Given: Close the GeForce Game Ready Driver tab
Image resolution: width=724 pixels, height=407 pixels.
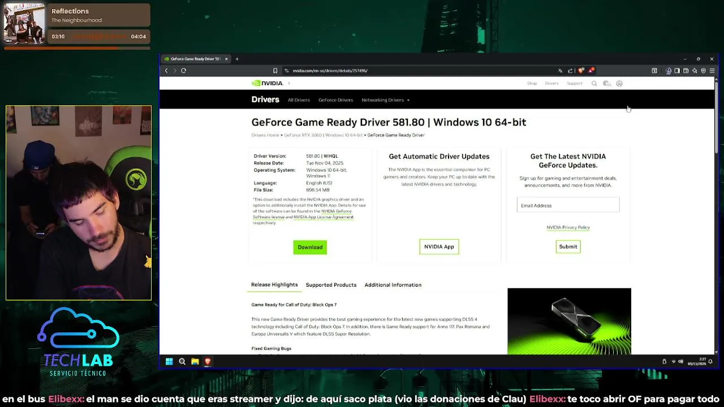Looking at the screenshot, I should tap(226, 59).
